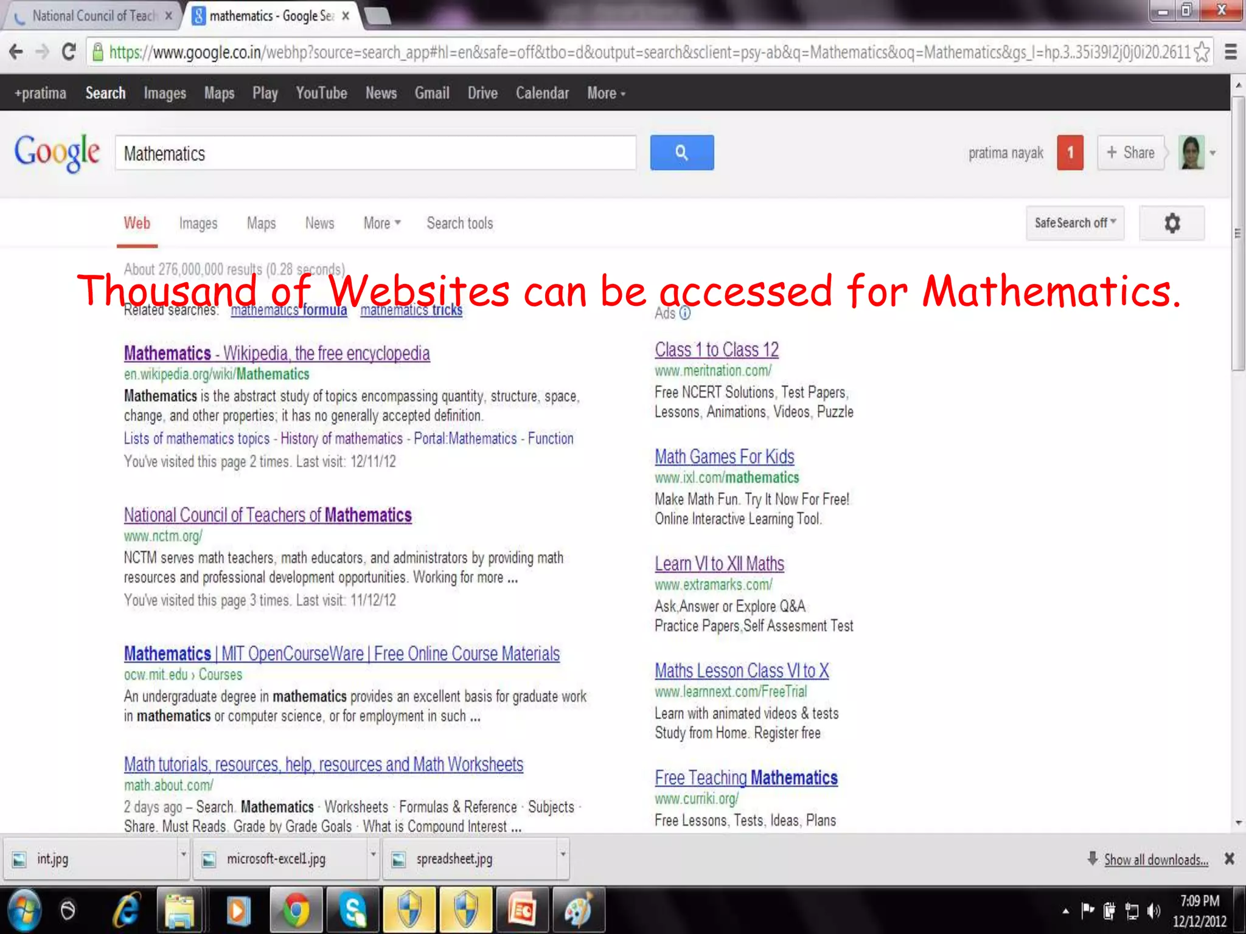Image resolution: width=1246 pixels, height=934 pixels.
Task: Click +pratima in the black bar
Action: coord(40,93)
